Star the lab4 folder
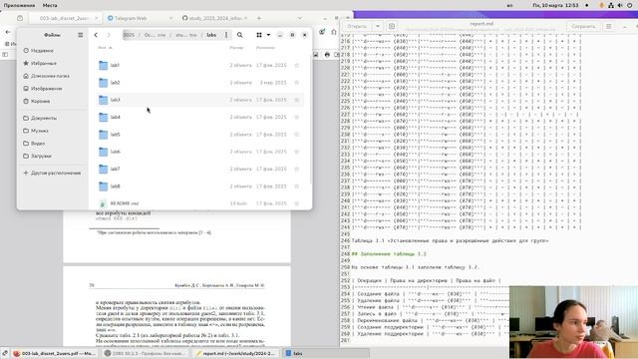Image resolution: width=638 pixels, height=359 pixels. [x=297, y=117]
